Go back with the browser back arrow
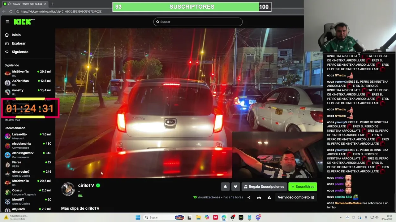396x222 pixels. click(4, 11)
